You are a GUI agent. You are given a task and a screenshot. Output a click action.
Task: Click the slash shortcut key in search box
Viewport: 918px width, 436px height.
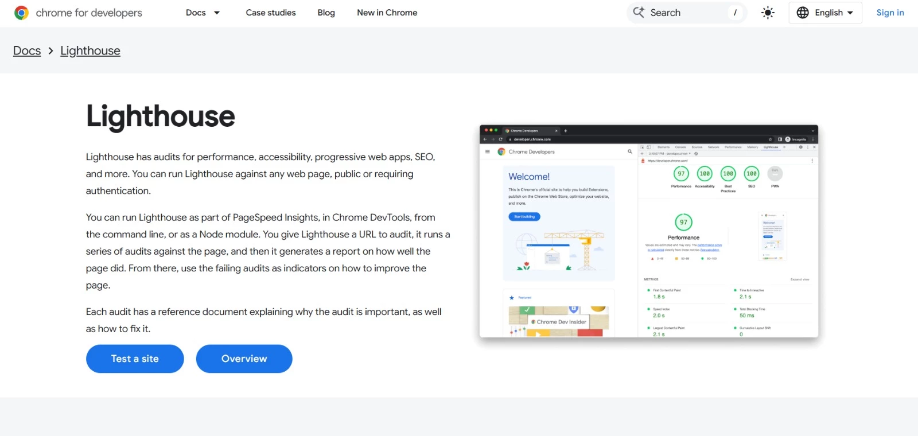point(735,13)
